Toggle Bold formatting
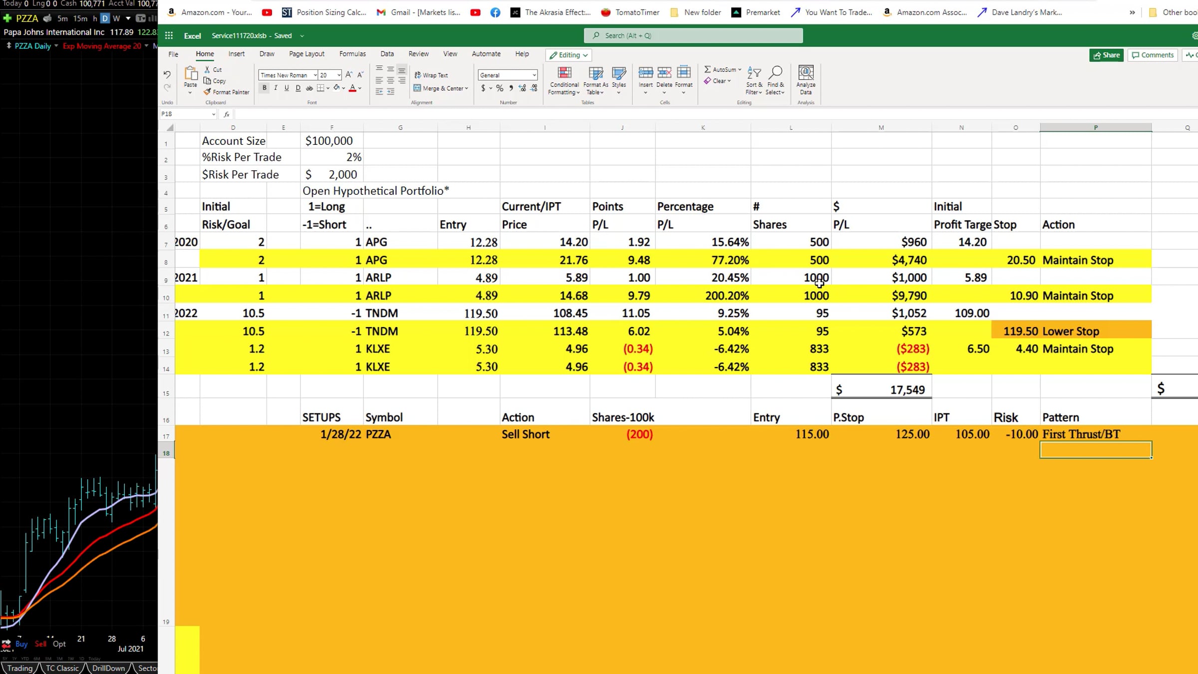This screenshot has width=1198, height=674. pyautogui.click(x=265, y=88)
